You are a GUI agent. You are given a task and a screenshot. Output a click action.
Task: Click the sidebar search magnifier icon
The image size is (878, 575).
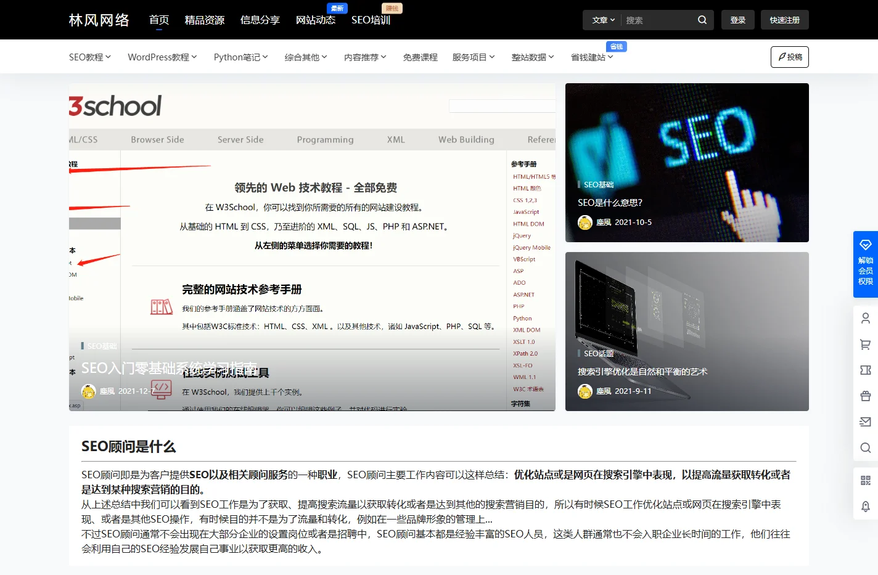866,447
